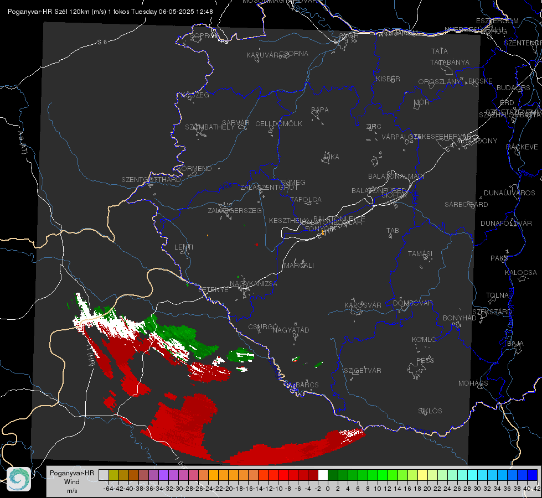Viewport: 542px width, 498px height.
Task: Click the BAJA city label
Action: pos(515,344)
